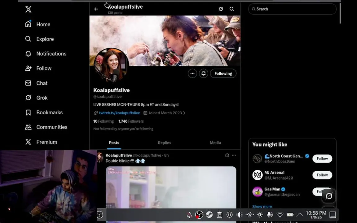This screenshot has height=223, width=357.
Task: Open brightness control in the tray
Action: [x=260, y=215]
